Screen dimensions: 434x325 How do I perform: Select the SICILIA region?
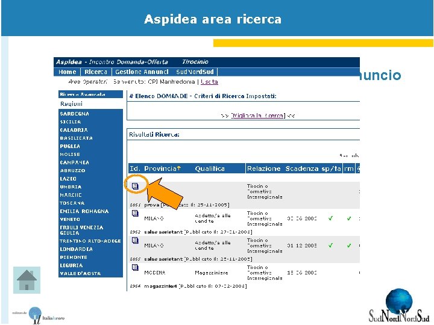[71, 122]
